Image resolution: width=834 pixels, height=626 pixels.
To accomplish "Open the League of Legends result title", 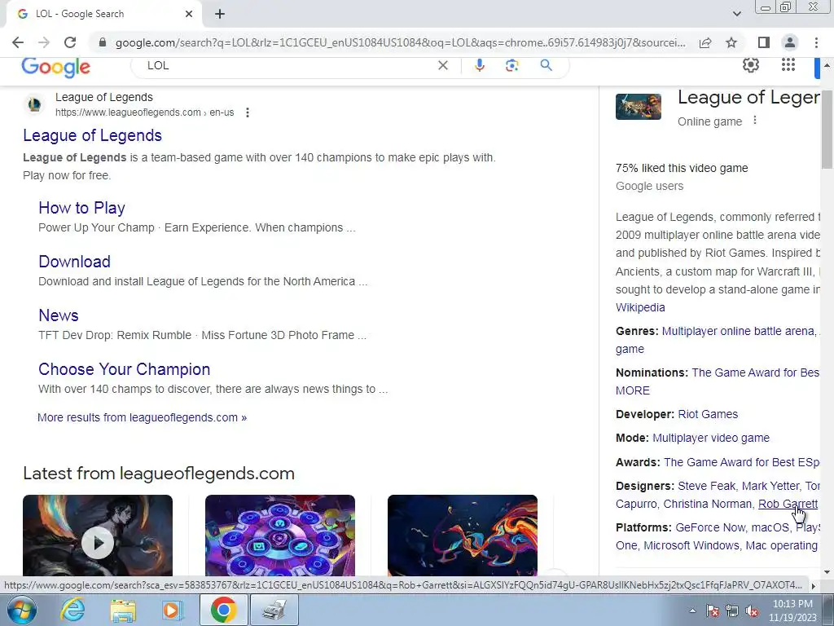I will tap(92, 135).
